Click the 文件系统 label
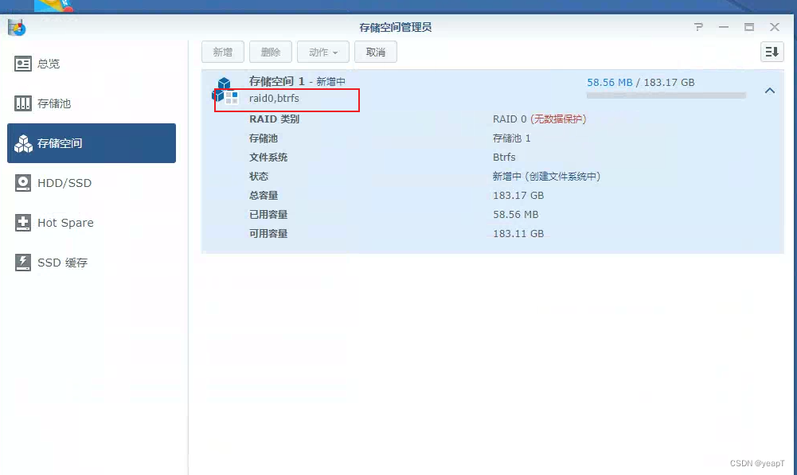 [268, 157]
